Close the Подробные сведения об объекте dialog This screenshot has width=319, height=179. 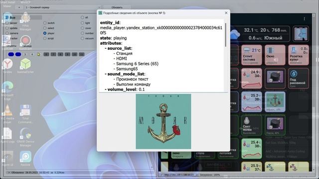[x=226, y=13]
